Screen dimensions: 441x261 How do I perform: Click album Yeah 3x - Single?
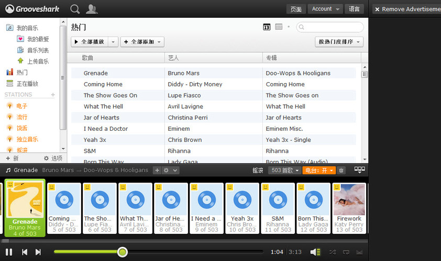click(288, 140)
